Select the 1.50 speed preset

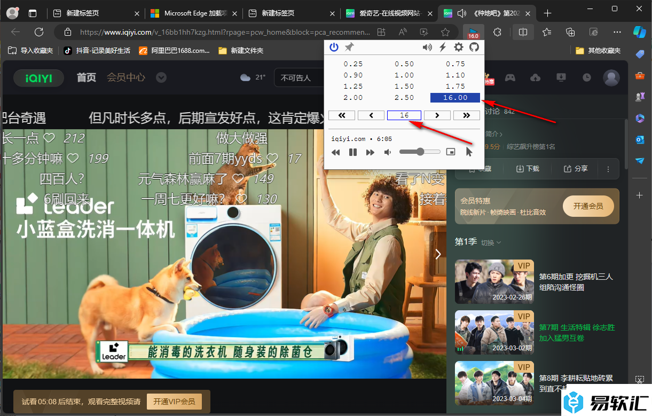tap(404, 87)
